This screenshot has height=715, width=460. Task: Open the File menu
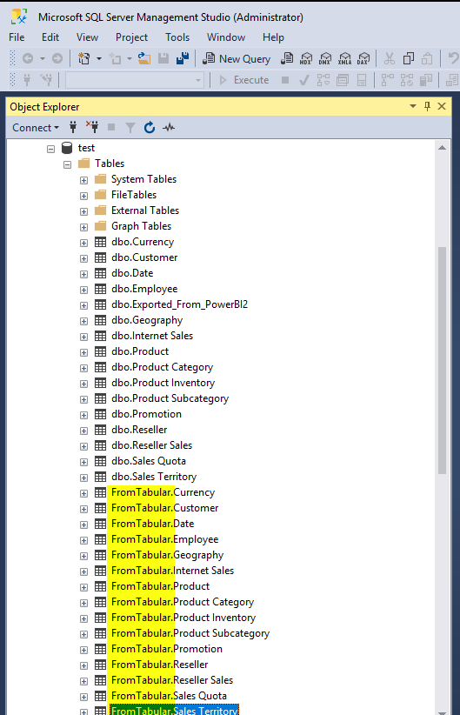pos(17,37)
